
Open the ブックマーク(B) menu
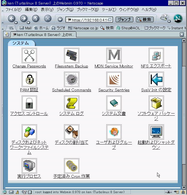click(88, 10)
